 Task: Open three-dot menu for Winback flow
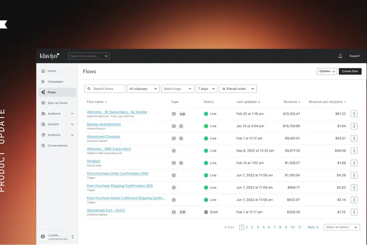tap(354, 163)
